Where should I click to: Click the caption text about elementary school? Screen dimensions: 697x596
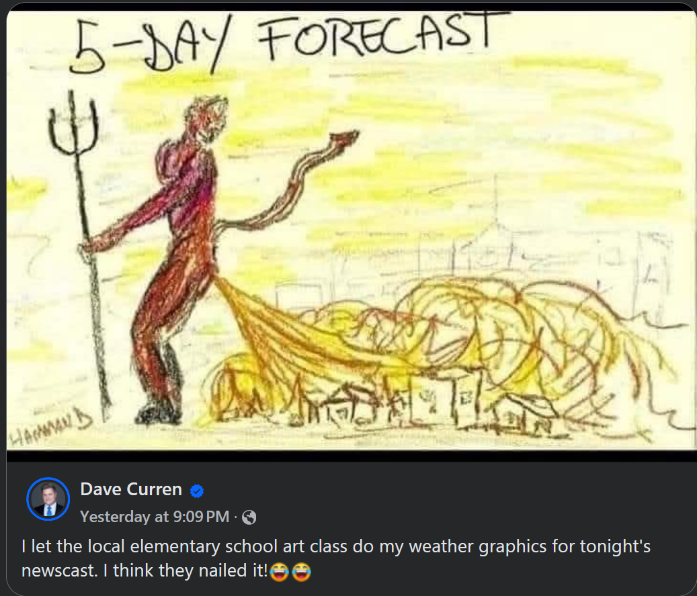(x=336, y=558)
